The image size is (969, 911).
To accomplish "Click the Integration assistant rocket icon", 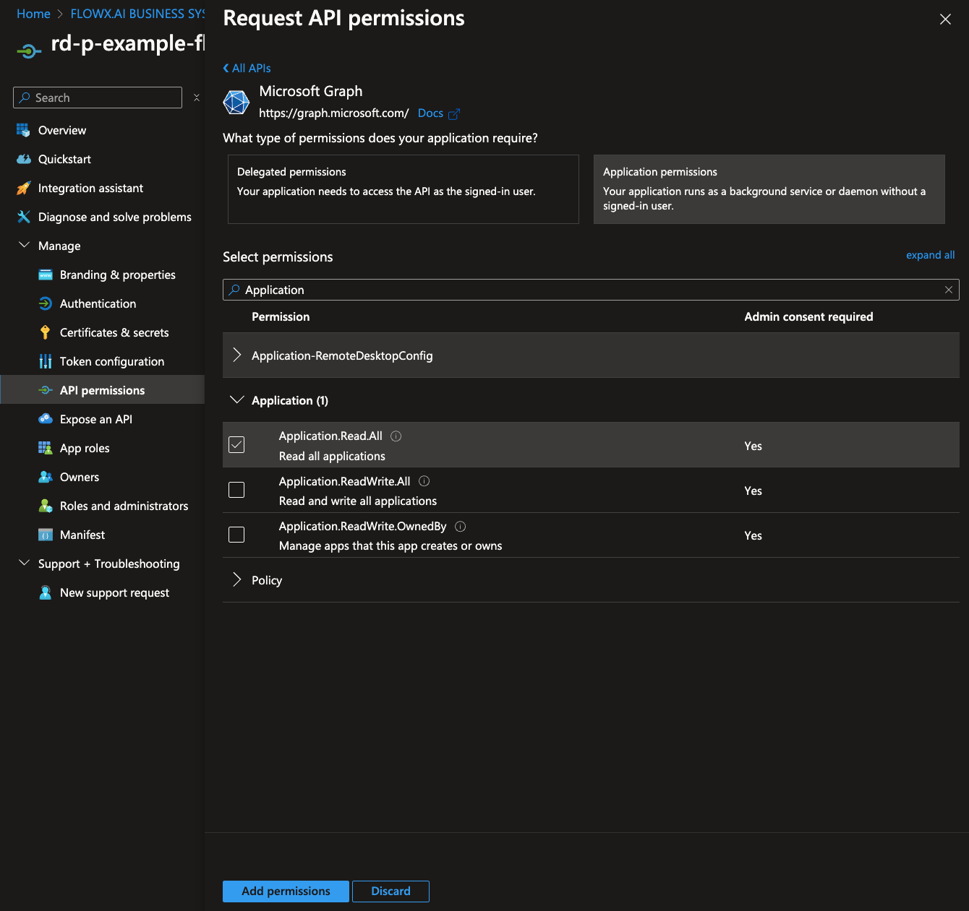I will 23,188.
